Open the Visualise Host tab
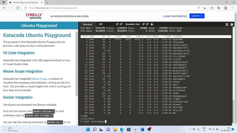 133,24
